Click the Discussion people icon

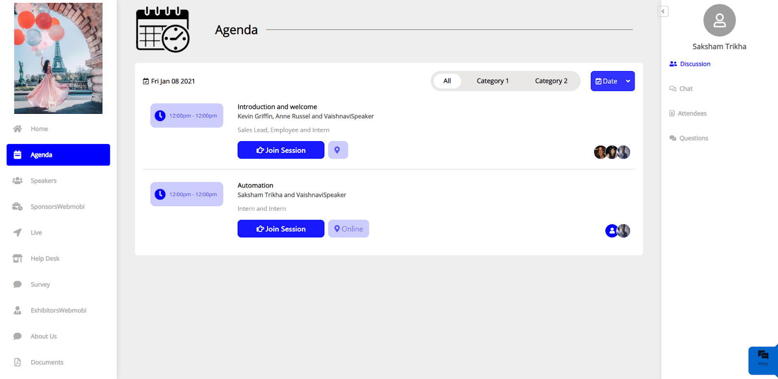point(673,64)
